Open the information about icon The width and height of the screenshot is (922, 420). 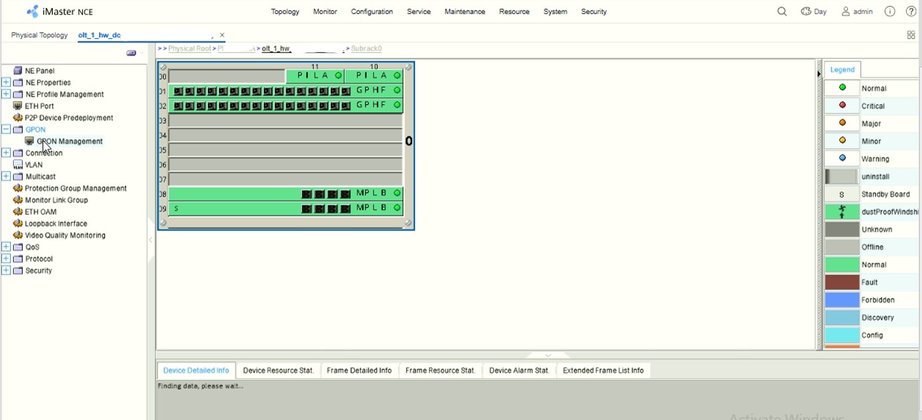tap(889, 11)
